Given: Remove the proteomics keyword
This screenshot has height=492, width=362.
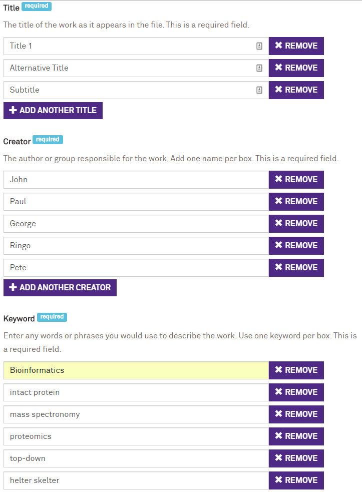Looking at the screenshot, I should [296, 436].
